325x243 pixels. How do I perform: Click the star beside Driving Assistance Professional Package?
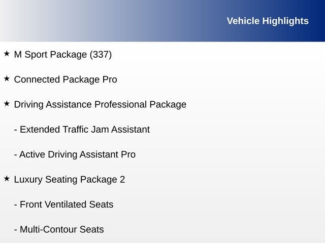point(7,103)
